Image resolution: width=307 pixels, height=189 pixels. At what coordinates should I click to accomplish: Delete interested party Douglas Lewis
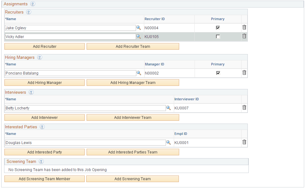(244, 142)
